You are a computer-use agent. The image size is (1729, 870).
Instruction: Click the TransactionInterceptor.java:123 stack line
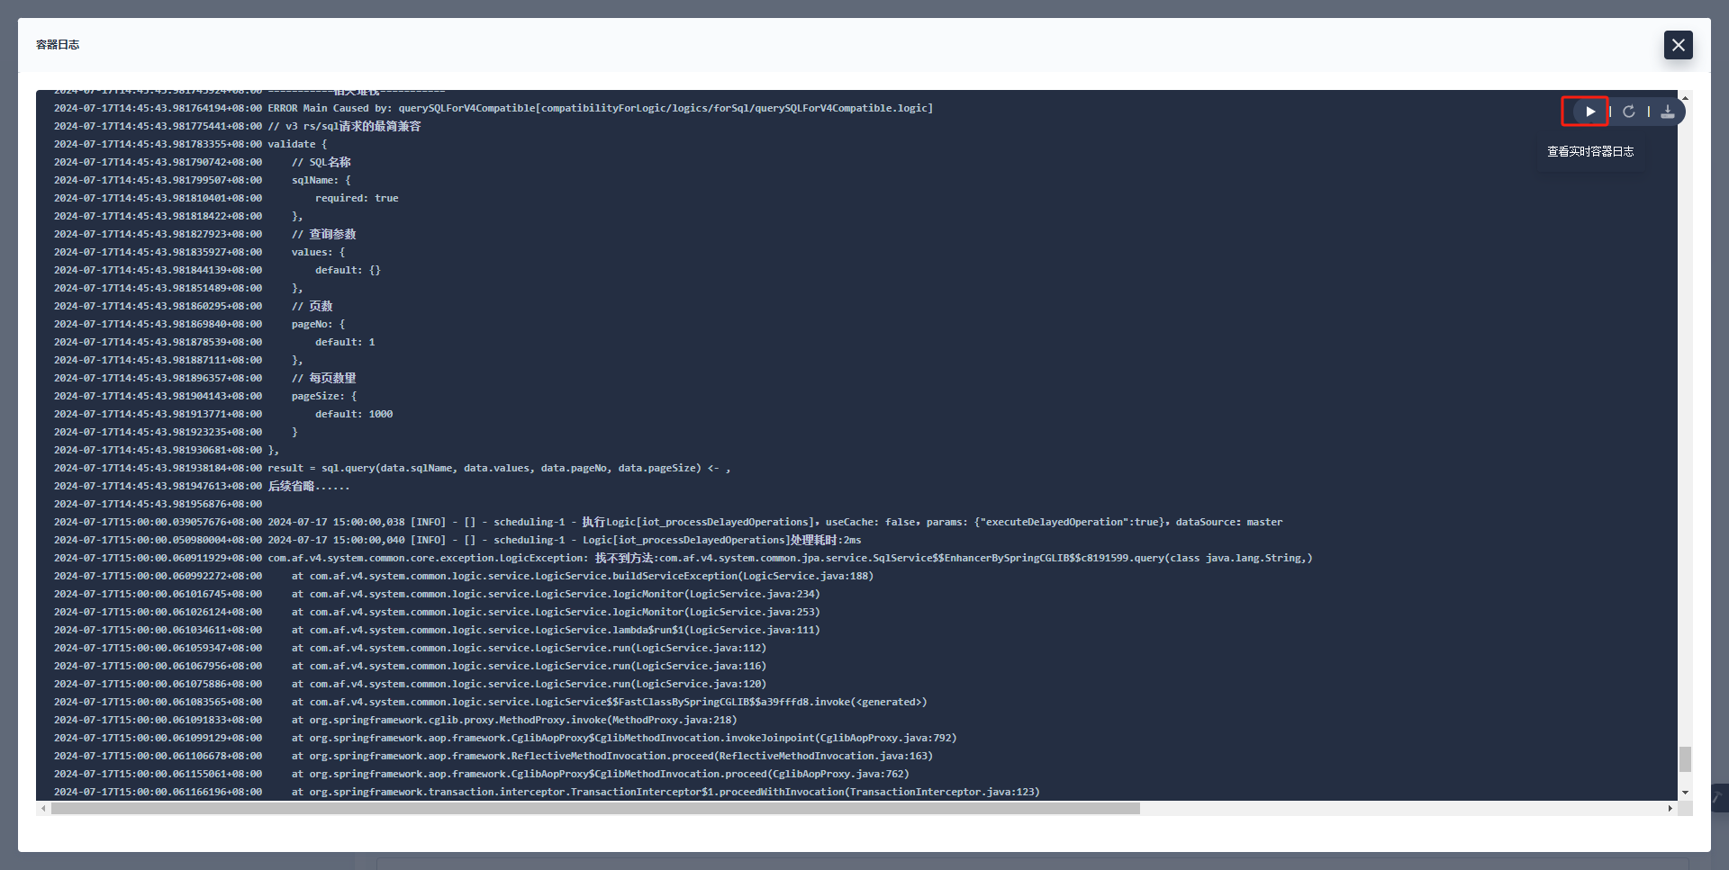(547, 792)
